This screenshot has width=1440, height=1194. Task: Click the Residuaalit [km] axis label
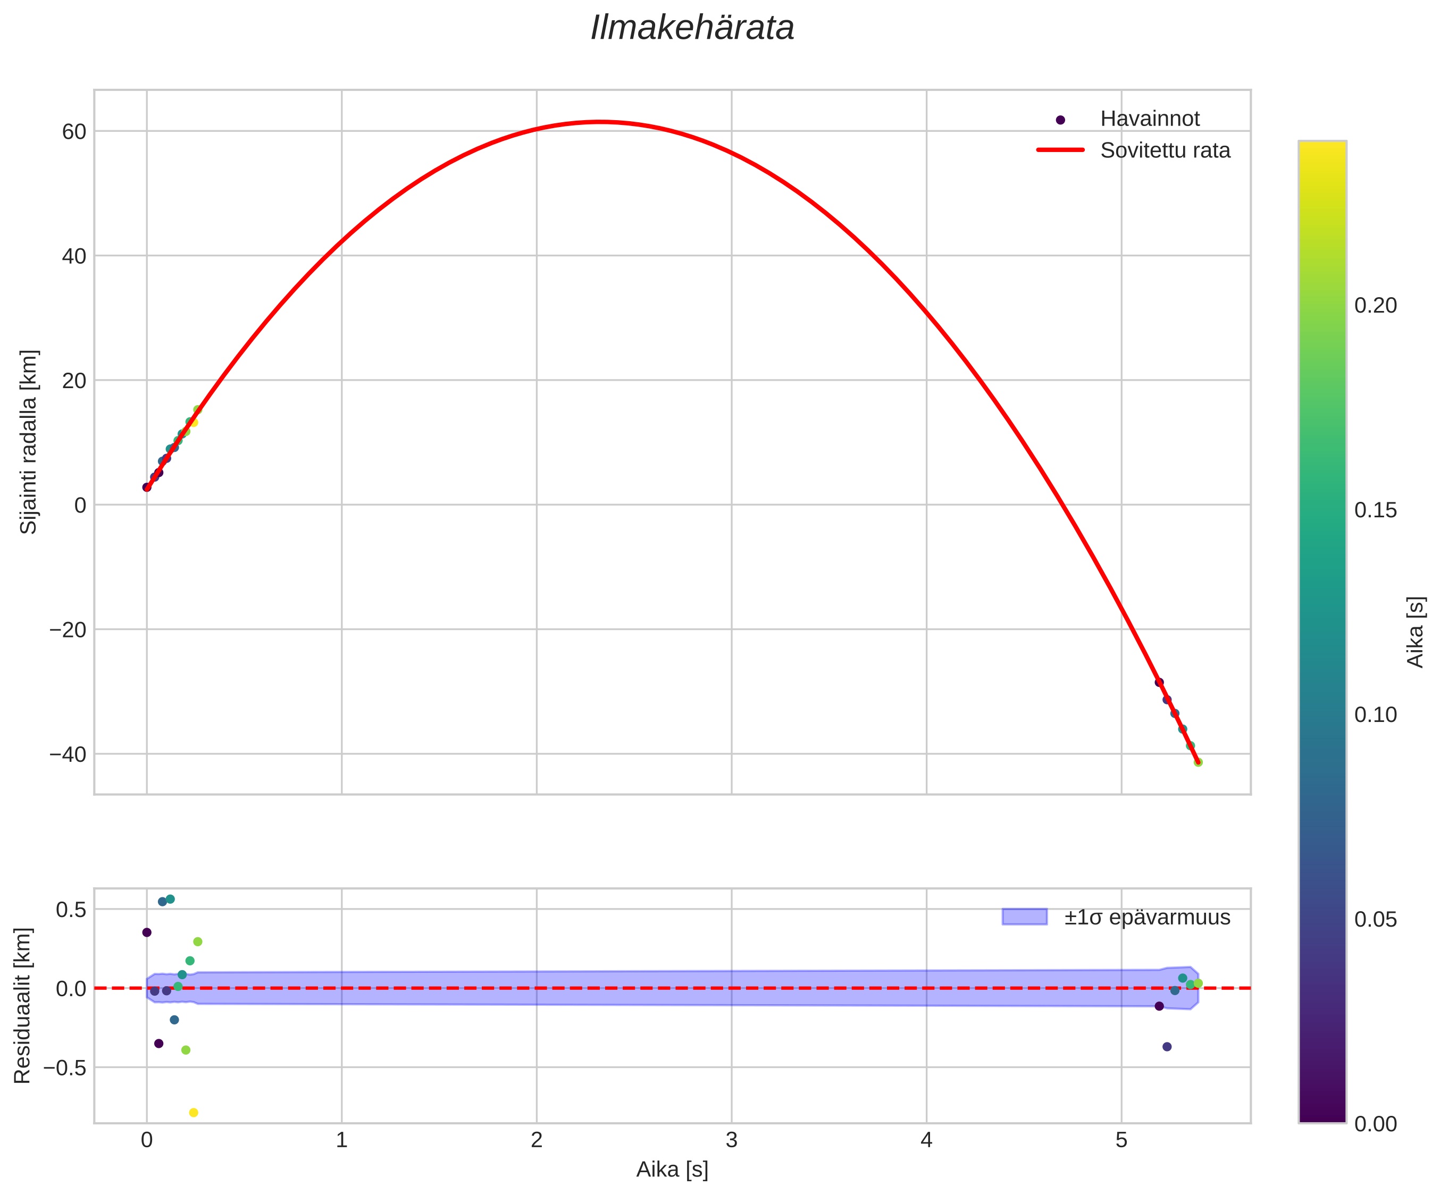tap(23, 1005)
